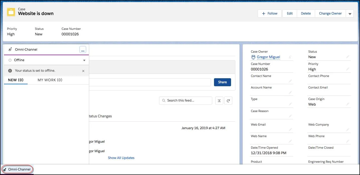Open the Offline status dropdown
The width and height of the screenshot is (360, 175).
(84, 60)
